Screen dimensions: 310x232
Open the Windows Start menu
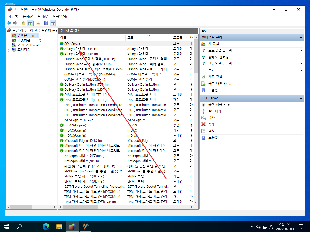6,226
